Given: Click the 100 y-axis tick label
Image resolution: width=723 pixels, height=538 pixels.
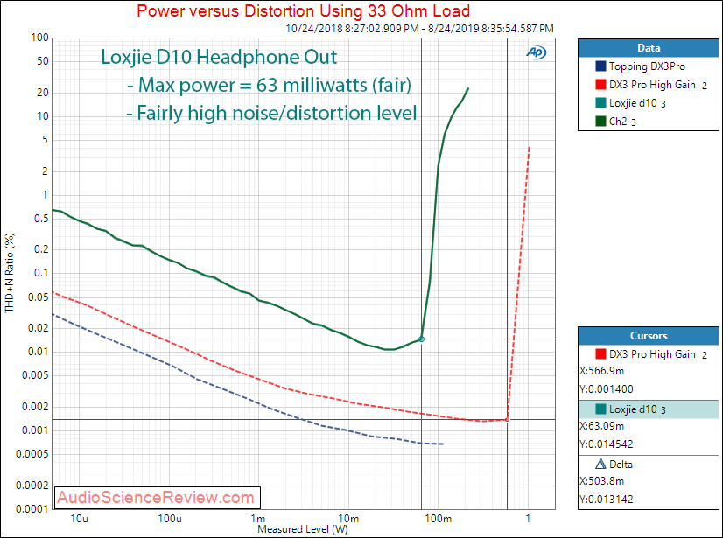Looking at the screenshot, I should [x=39, y=38].
